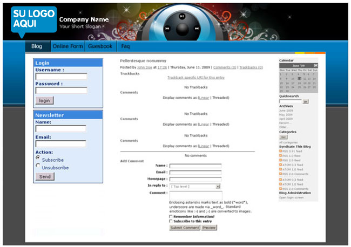Click the arrow icon in the June '09 calendar header
This screenshot has height=247, width=351.
click(315, 65)
